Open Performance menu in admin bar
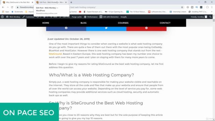 91,17
